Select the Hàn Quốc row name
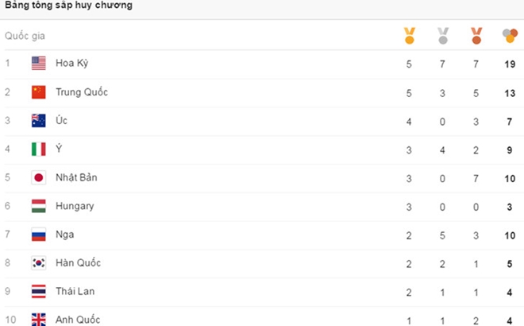Image resolution: width=524 pixels, height=326 pixels. (78, 262)
